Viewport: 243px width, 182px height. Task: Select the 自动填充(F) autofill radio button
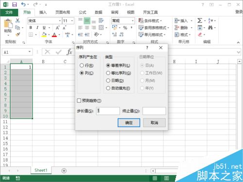point(108,88)
